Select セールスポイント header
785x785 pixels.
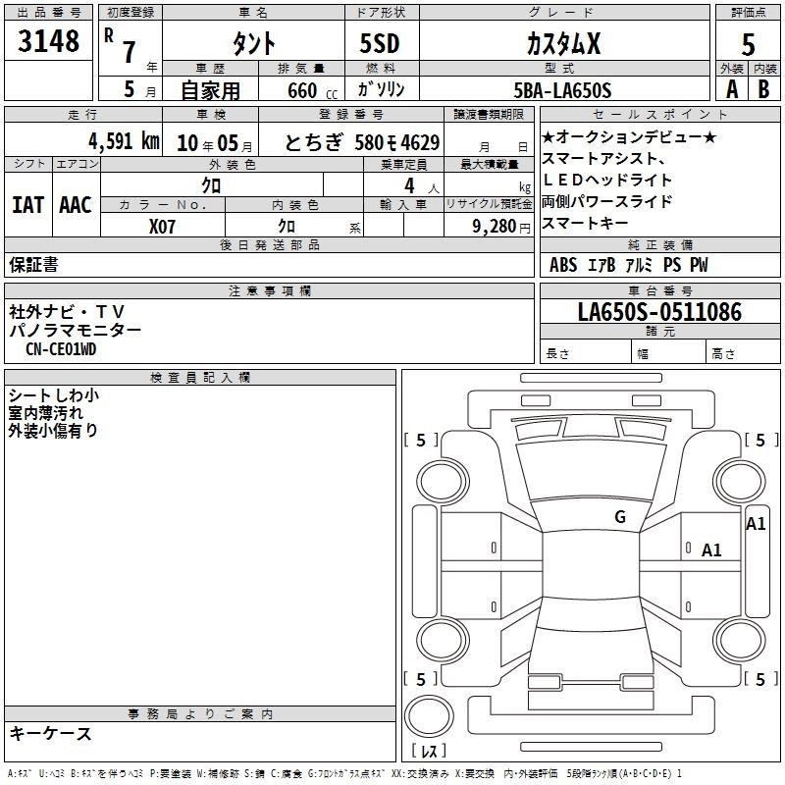[659, 115]
